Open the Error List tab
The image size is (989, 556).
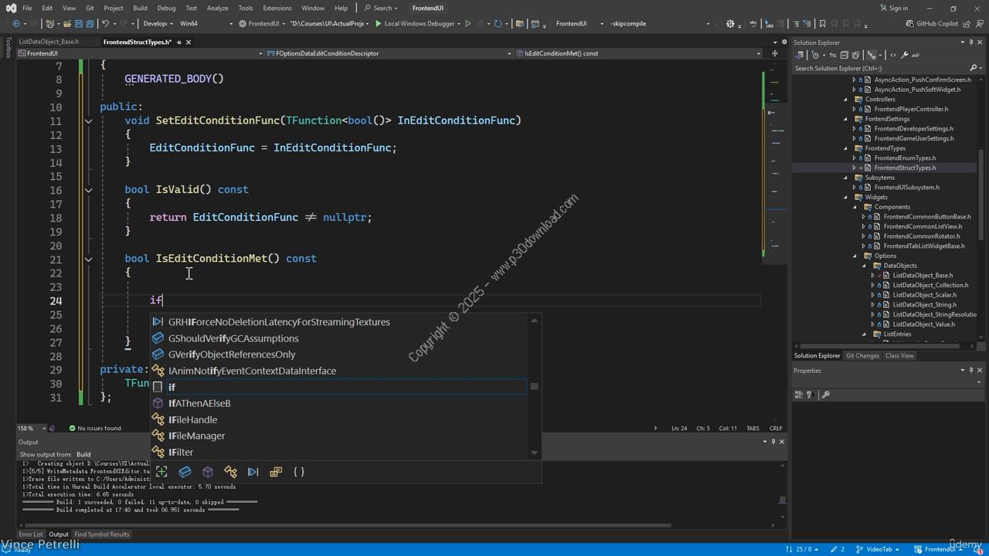31,534
